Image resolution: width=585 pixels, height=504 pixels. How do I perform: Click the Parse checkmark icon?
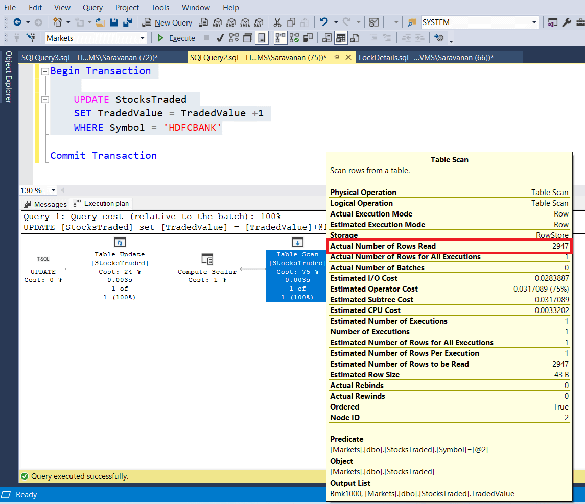(220, 38)
